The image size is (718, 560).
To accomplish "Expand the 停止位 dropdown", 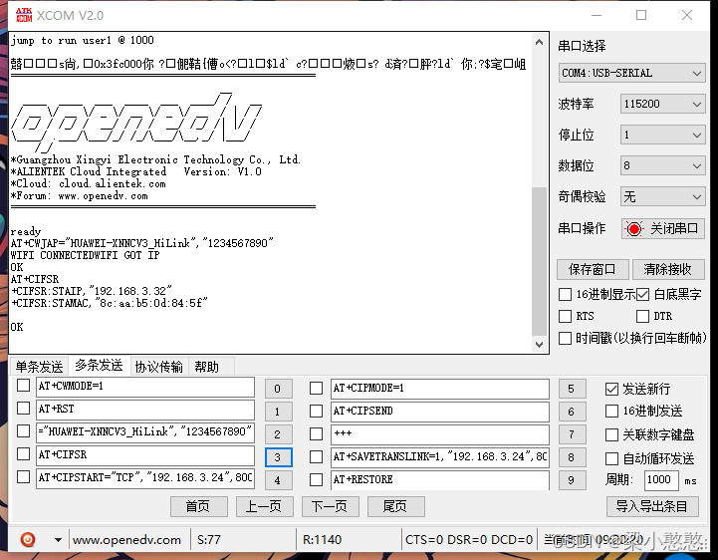I will 662,135.
